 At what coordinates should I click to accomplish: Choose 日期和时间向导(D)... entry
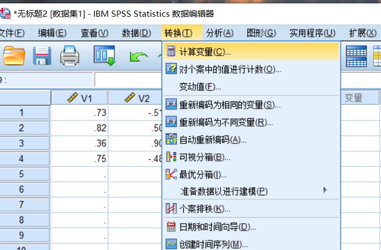point(251,227)
